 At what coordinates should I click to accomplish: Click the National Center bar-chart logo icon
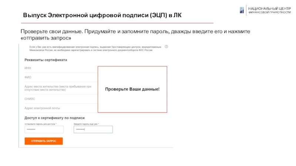click(241, 10)
